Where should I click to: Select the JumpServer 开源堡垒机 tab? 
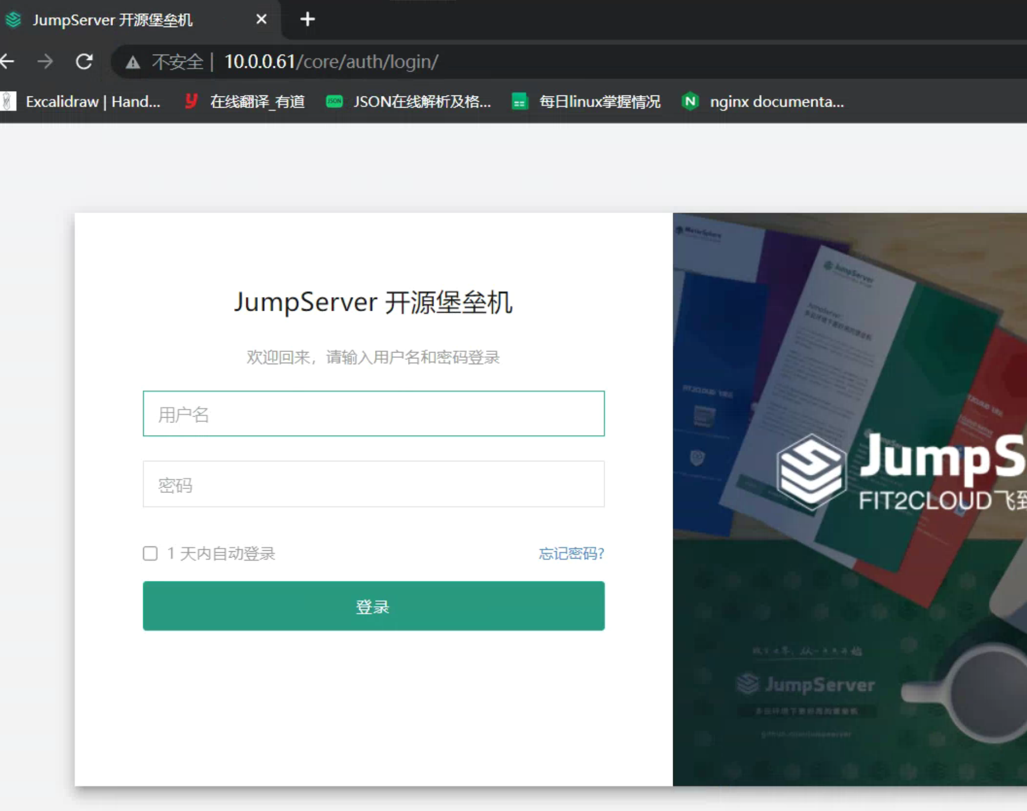[112, 20]
